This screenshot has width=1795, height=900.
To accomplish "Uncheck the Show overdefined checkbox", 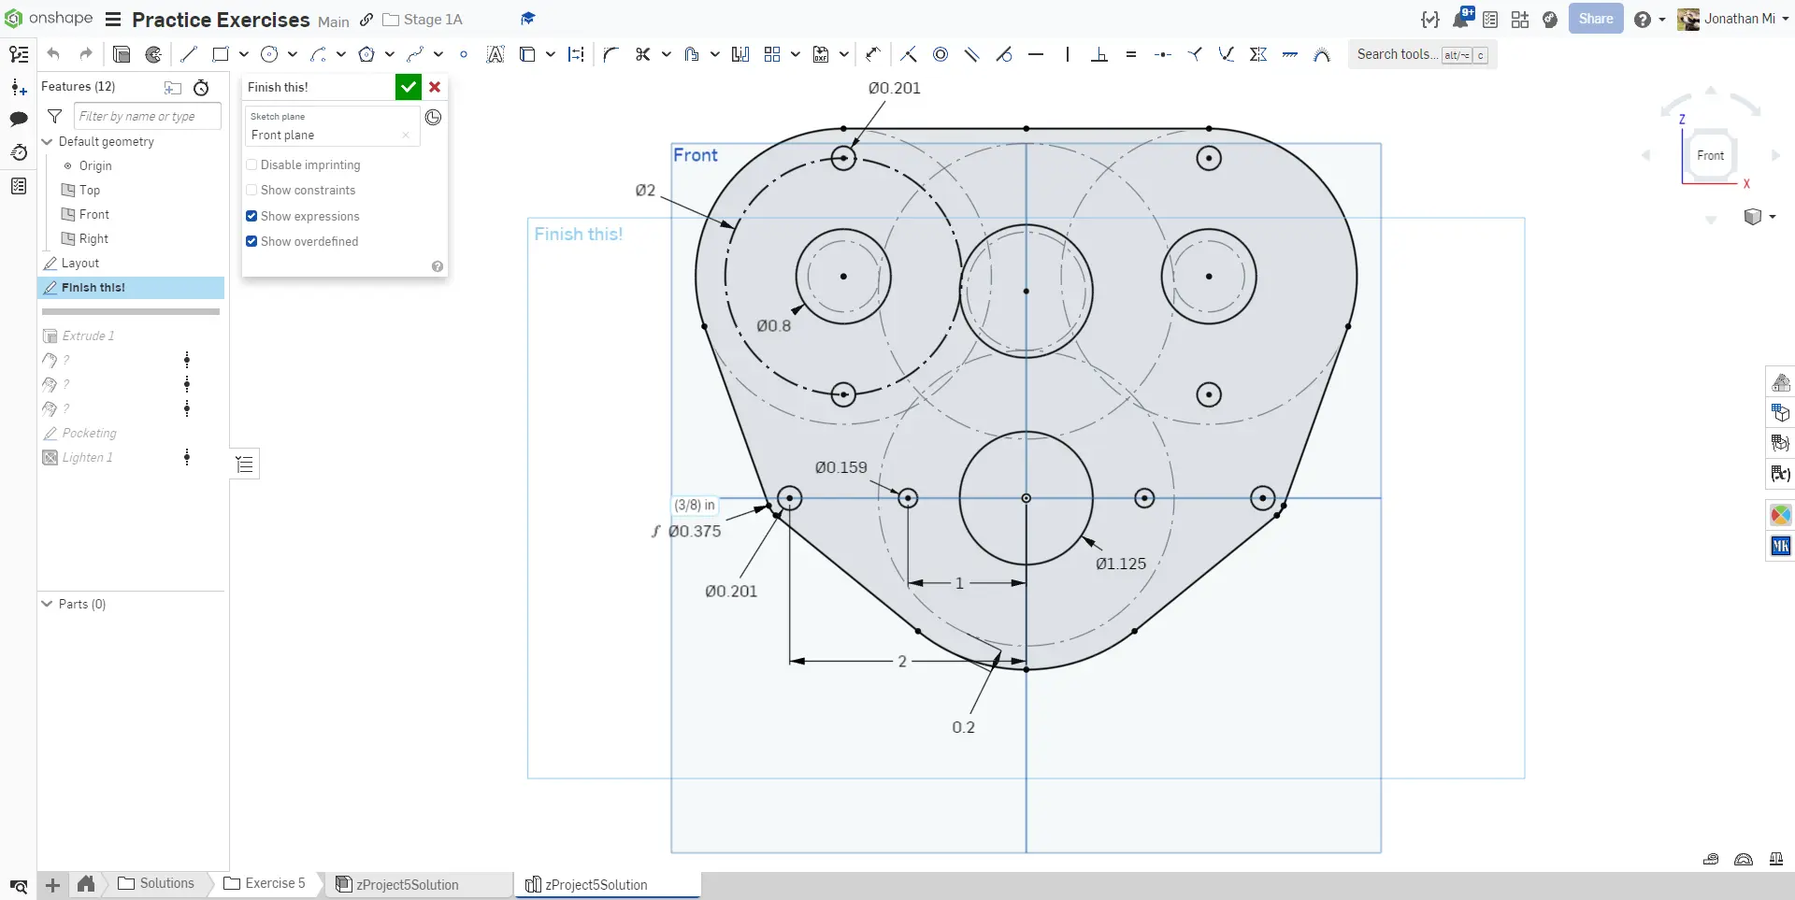I will coord(251,241).
